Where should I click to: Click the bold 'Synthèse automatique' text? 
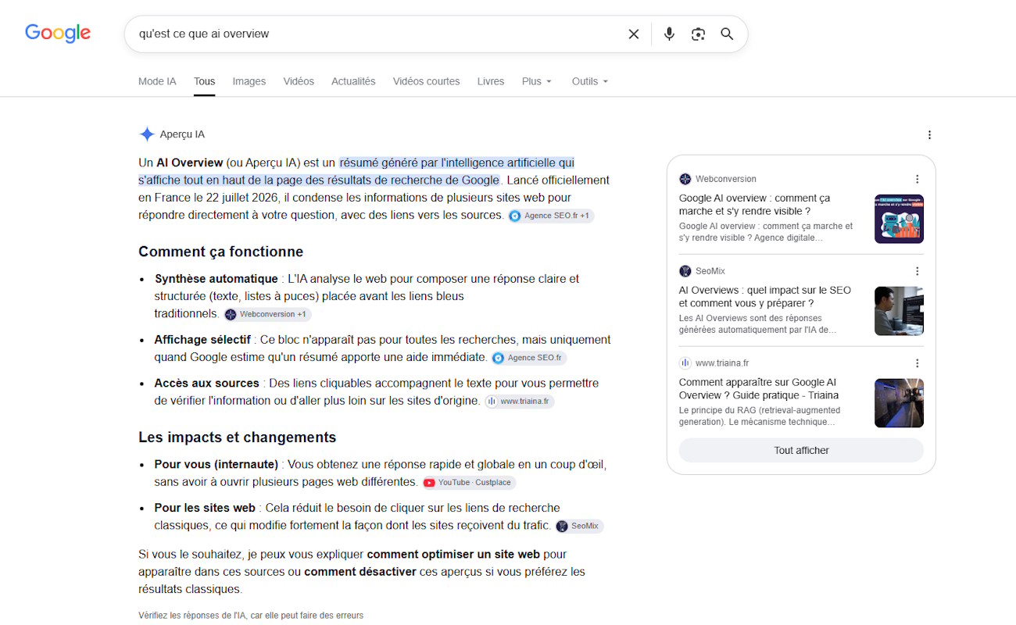pos(216,279)
